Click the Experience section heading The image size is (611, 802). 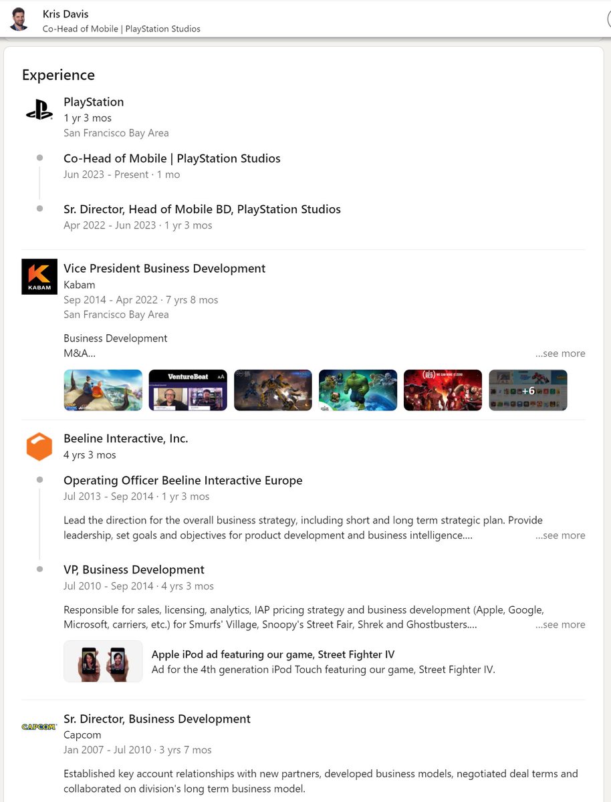(58, 75)
